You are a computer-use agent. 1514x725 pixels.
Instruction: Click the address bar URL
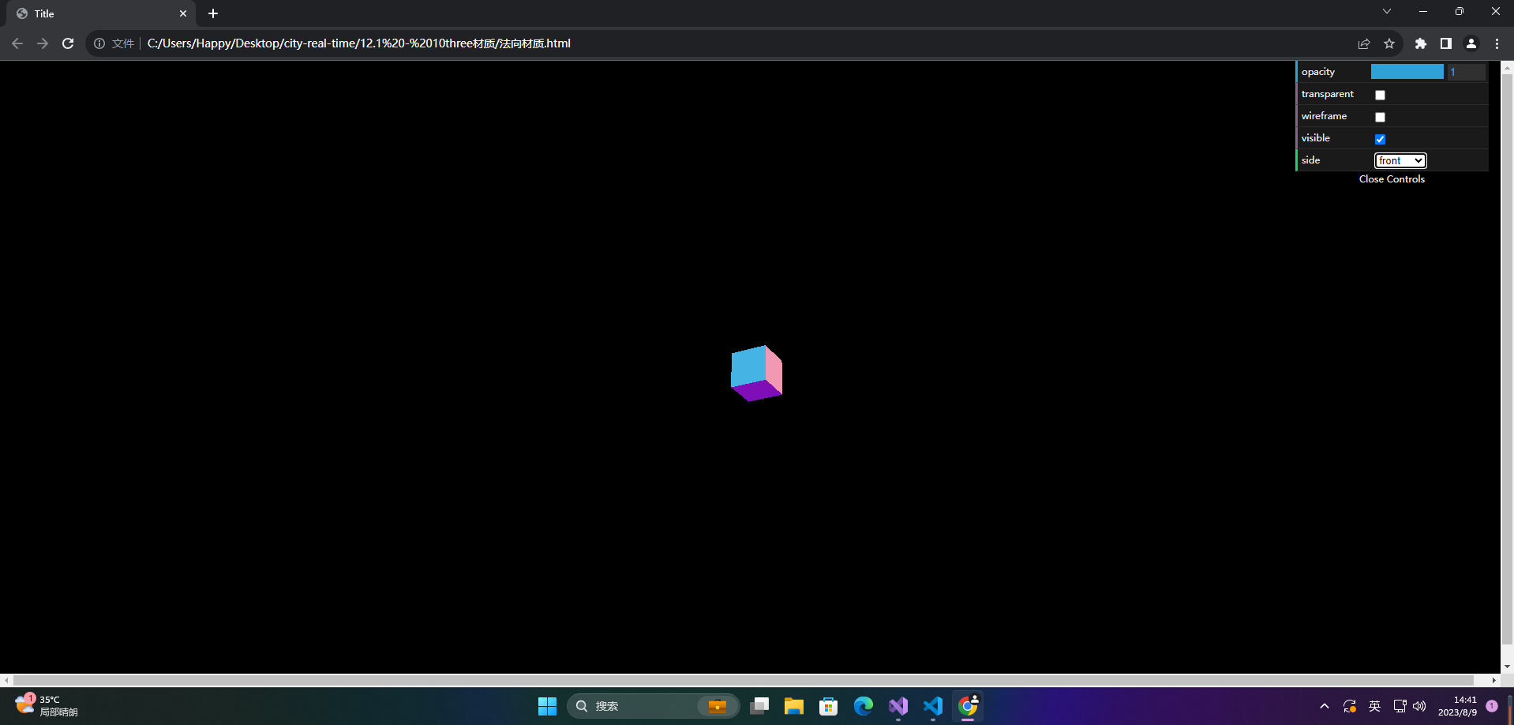(x=359, y=43)
